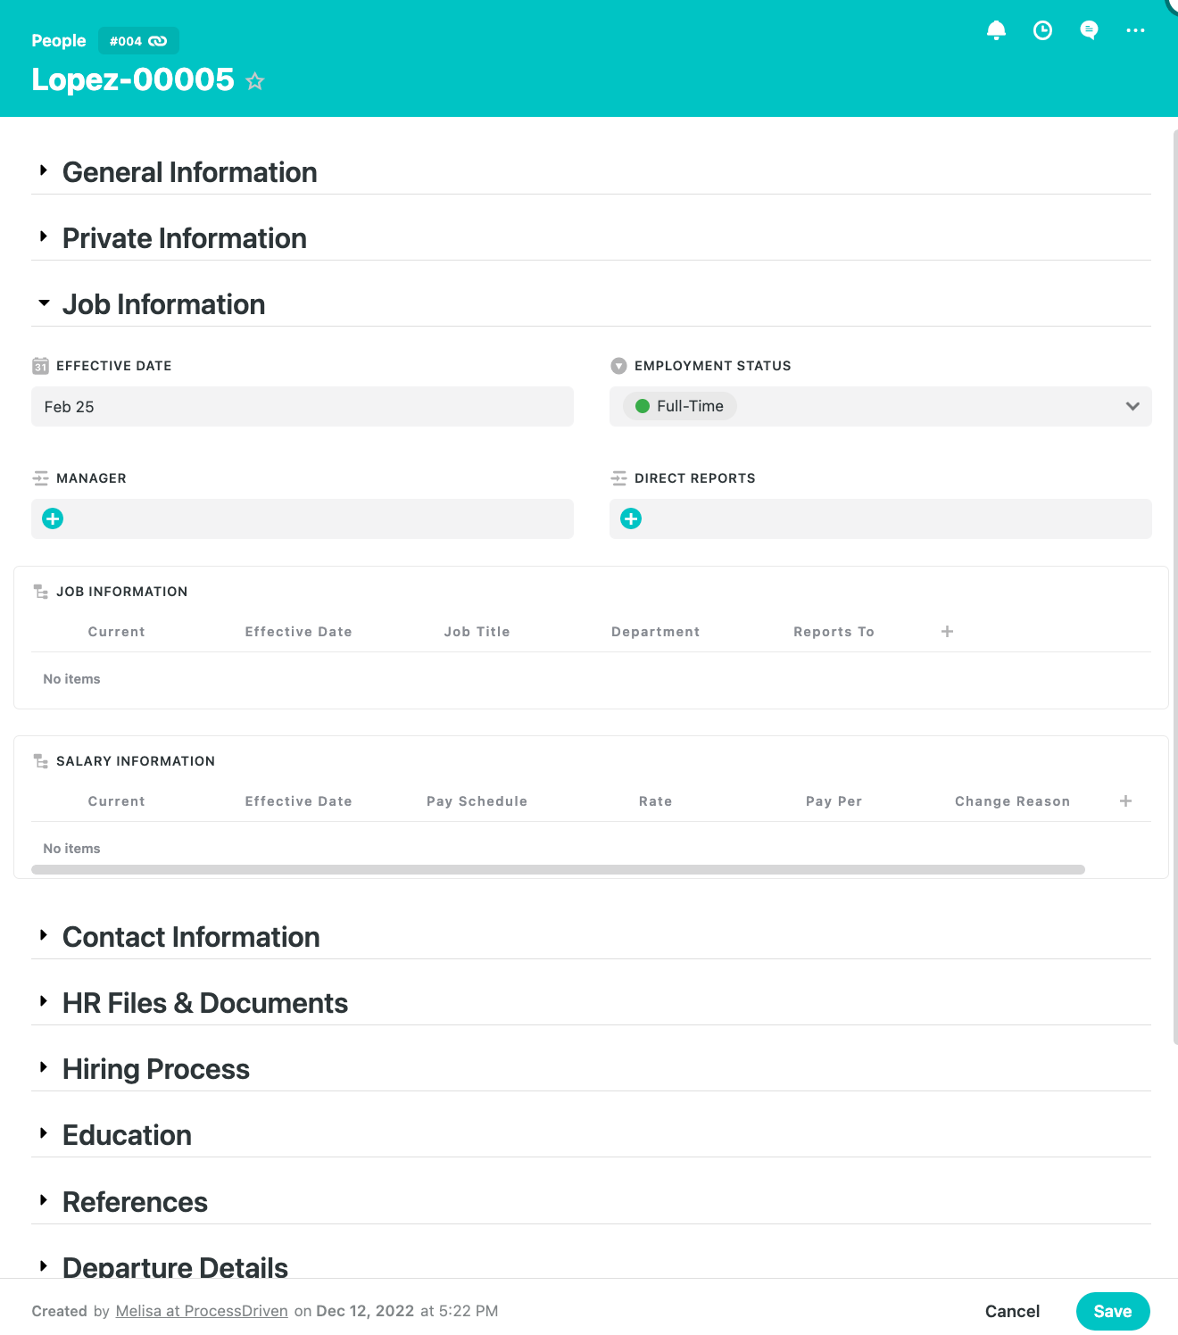The width and height of the screenshot is (1178, 1335).
Task: Select the Full-Time status chip
Action: click(680, 406)
